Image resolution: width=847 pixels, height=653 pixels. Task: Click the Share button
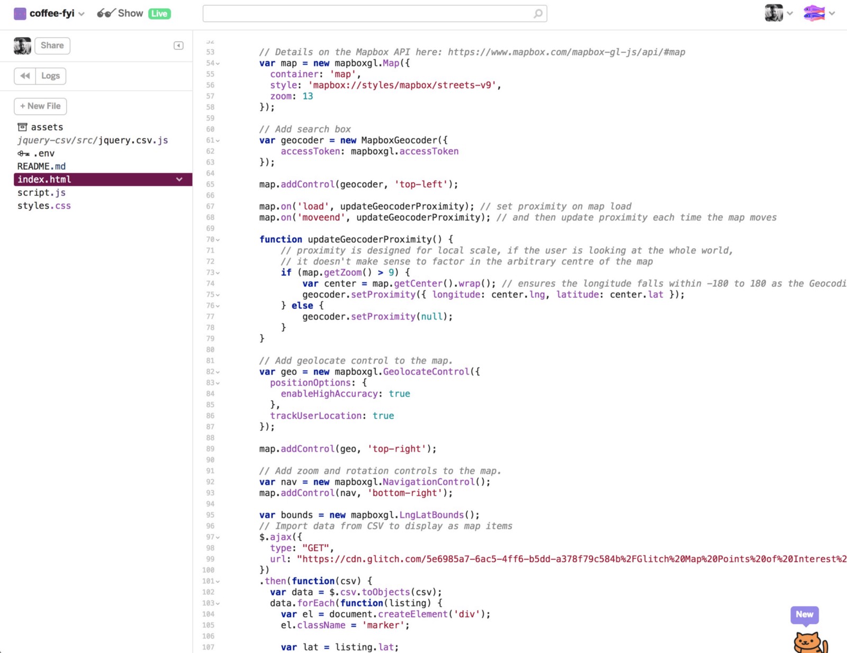[x=52, y=46]
